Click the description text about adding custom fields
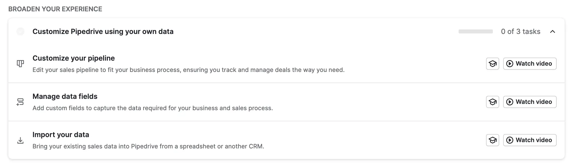Viewport: 573px width, 163px height. point(152,108)
